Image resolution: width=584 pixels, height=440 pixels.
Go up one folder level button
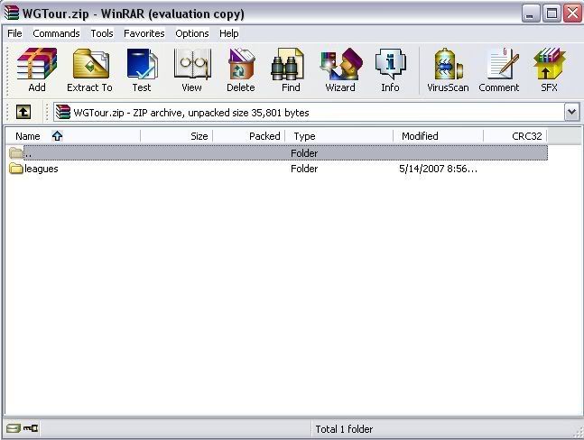(x=23, y=112)
